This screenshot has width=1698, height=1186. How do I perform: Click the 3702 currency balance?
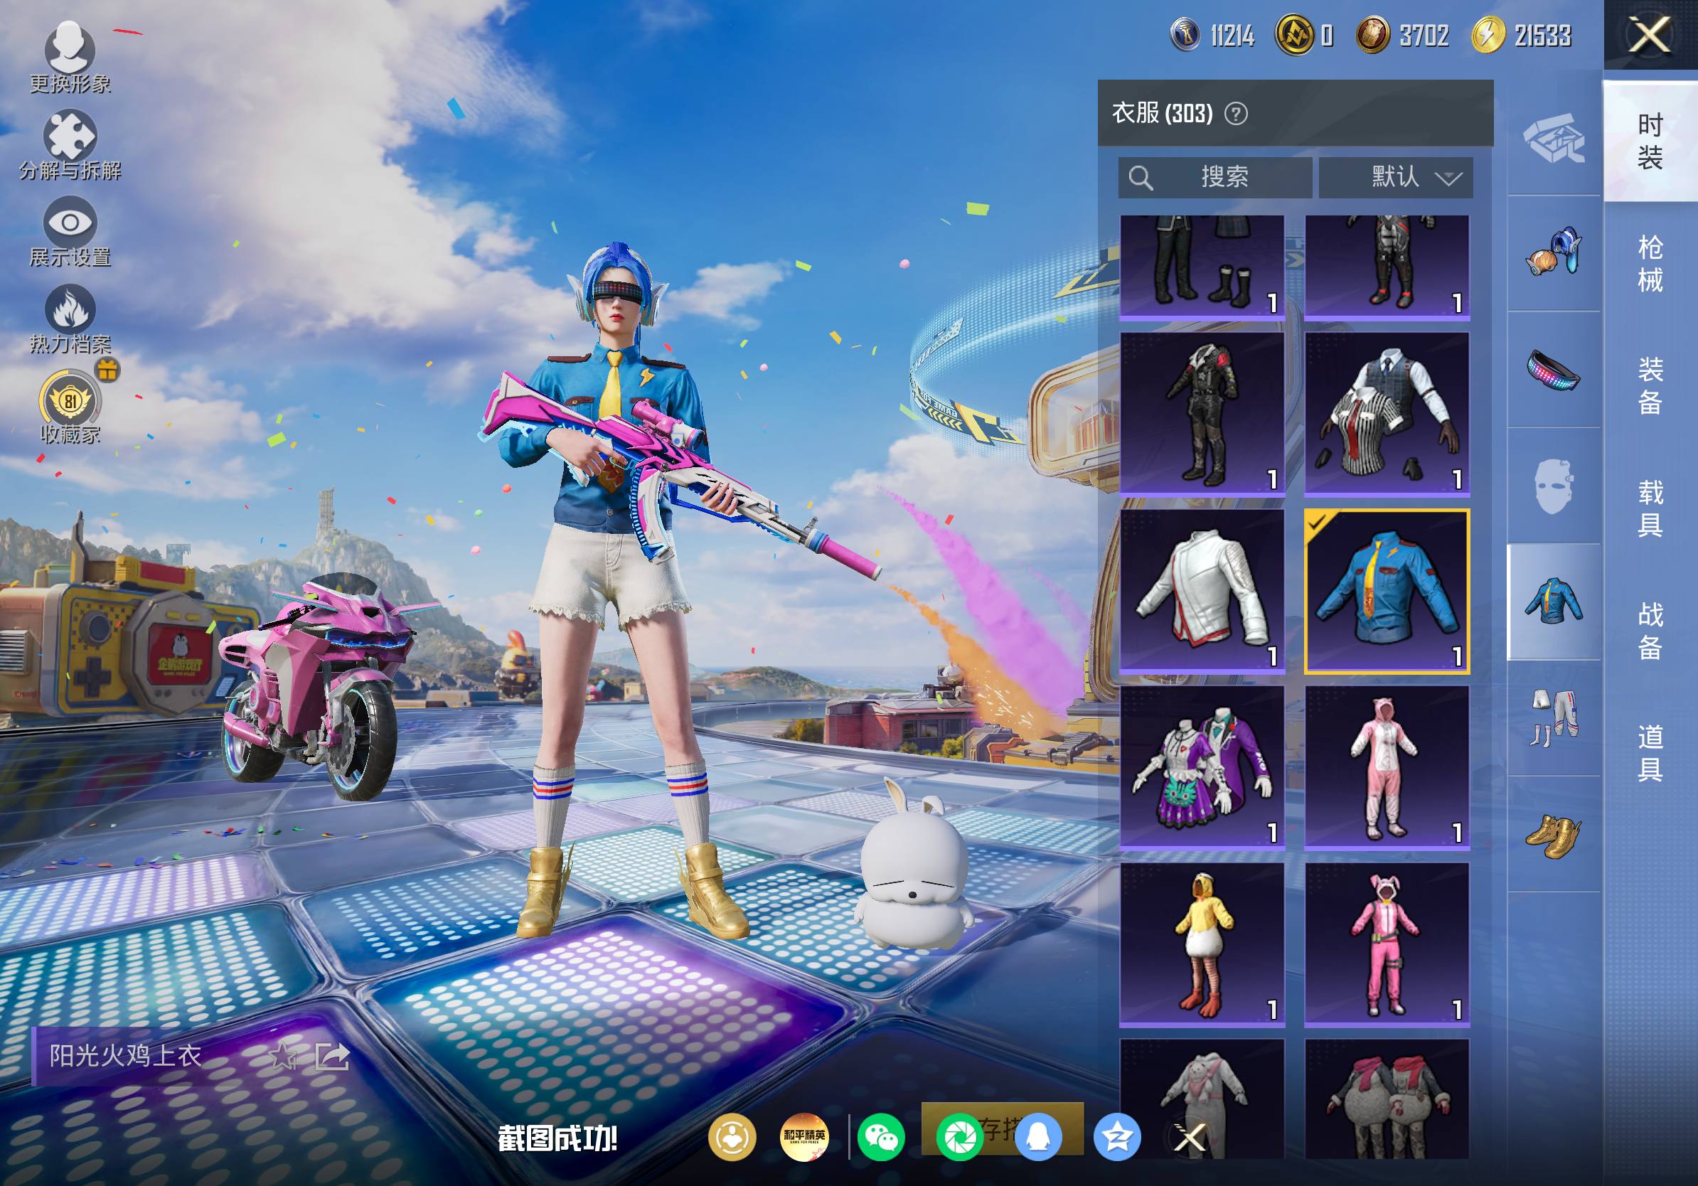[1424, 36]
